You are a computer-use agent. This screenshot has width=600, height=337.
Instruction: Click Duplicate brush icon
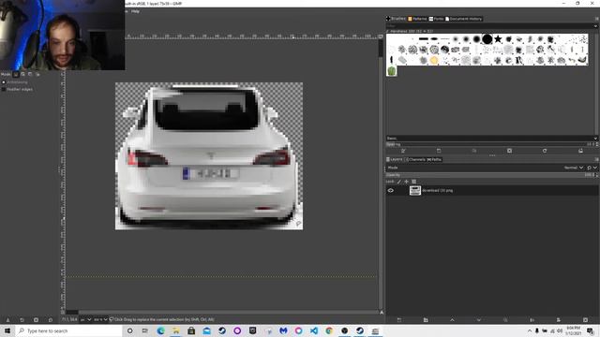(474, 151)
